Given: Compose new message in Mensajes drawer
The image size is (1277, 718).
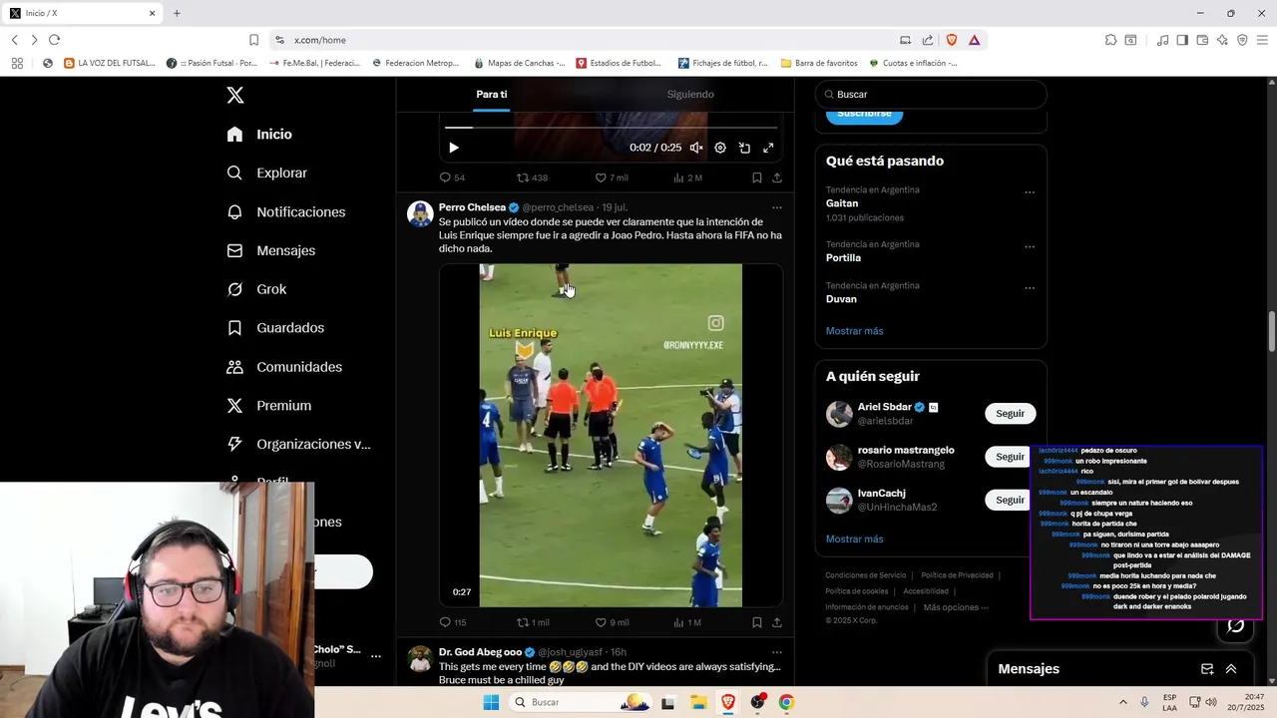Looking at the screenshot, I should [x=1207, y=669].
